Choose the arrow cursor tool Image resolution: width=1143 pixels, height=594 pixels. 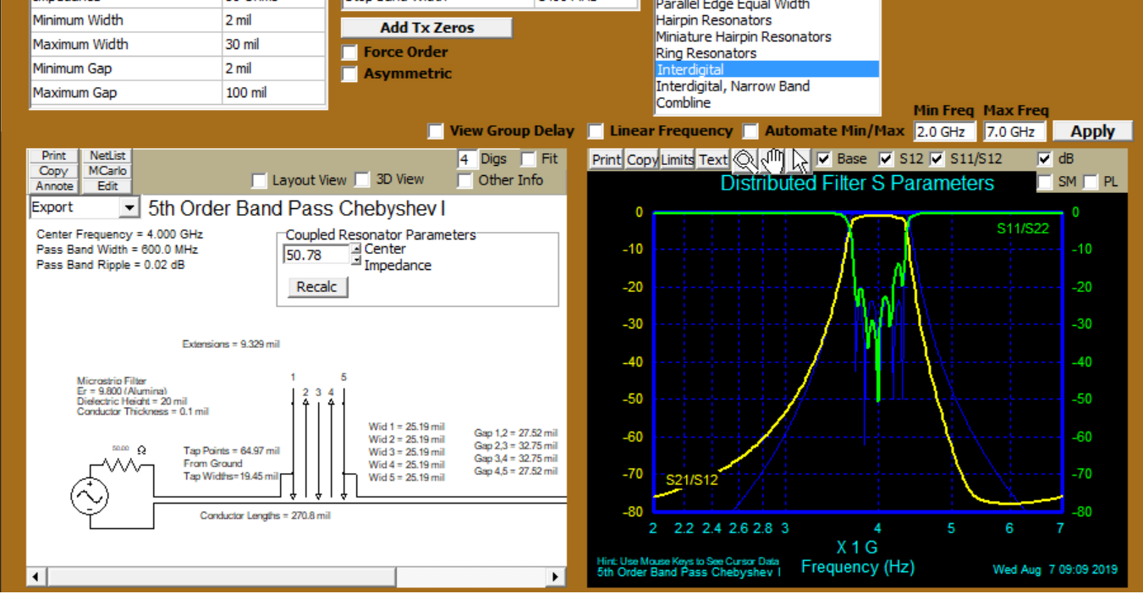tap(800, 159)
